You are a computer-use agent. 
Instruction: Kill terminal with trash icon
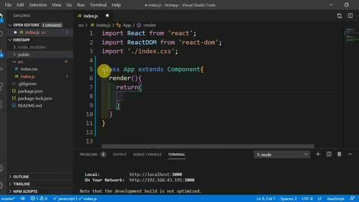[x=339, y=154]
